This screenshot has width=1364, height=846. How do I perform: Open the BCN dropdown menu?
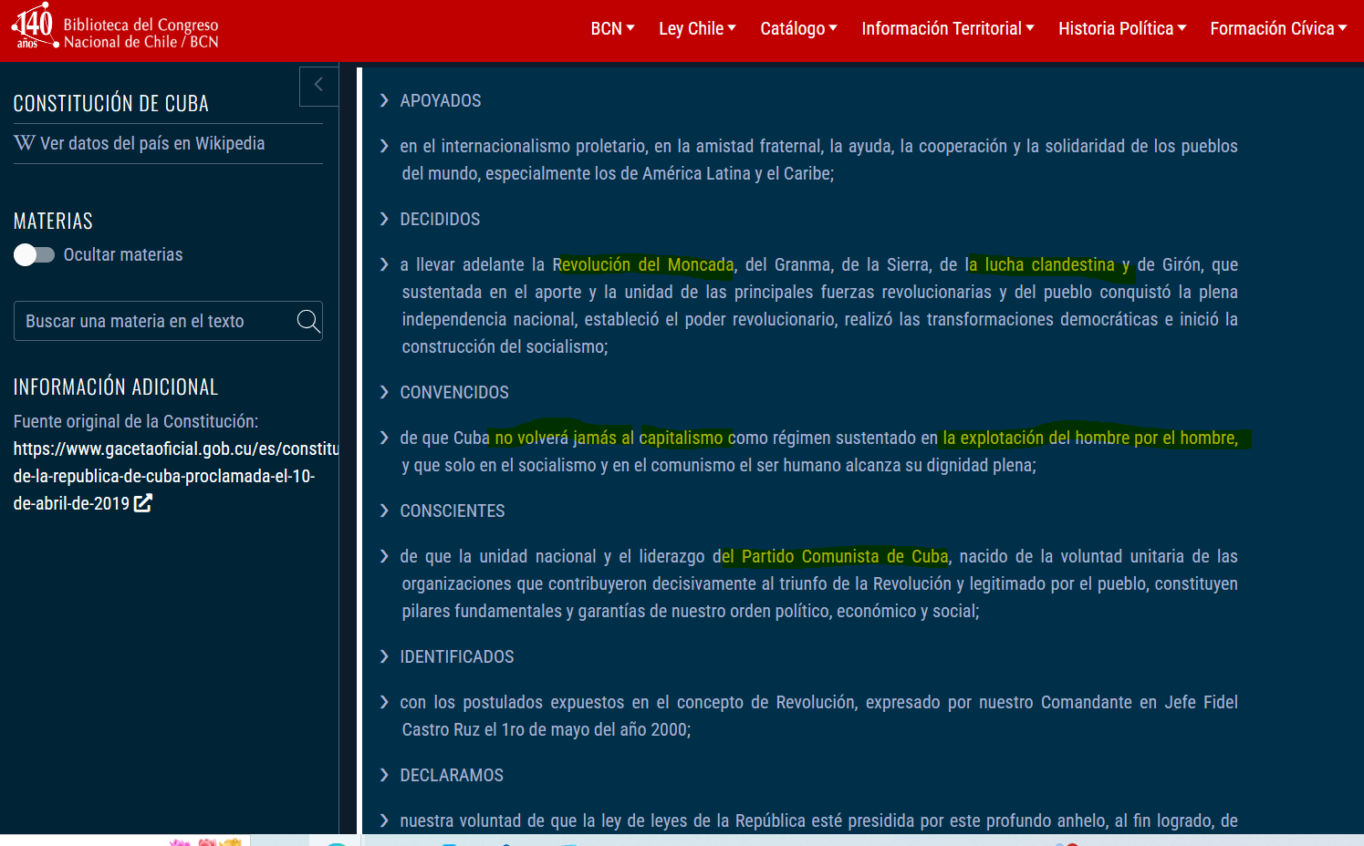click(x=612, y=29)
